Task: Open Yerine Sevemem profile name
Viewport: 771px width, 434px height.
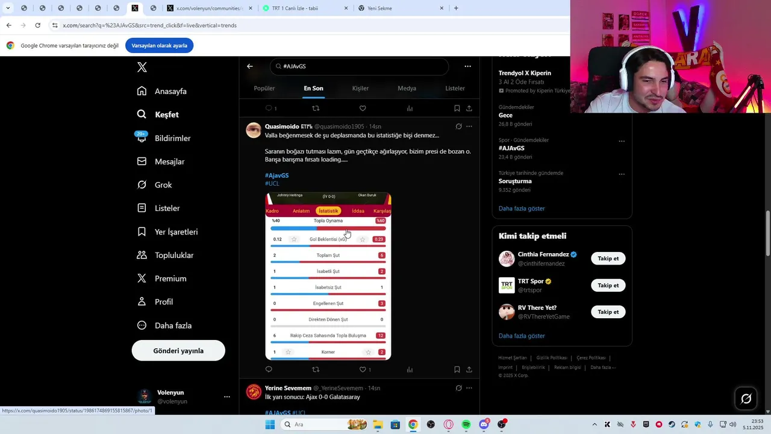Action: click(x=288, y=388)
